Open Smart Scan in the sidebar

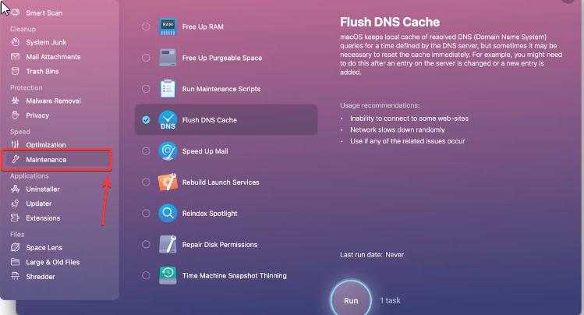click(44, 13)
